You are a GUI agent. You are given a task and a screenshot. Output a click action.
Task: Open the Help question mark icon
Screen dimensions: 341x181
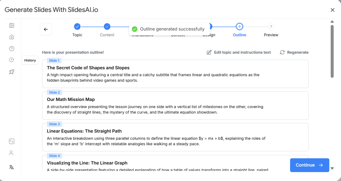11,49
